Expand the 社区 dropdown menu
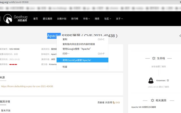The width and height of the screenshot is (181, 113). tap(107, 19)
